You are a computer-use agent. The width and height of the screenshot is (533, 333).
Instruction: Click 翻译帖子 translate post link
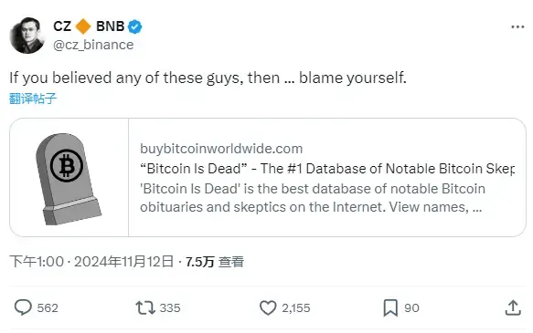[x=33, y=99]
